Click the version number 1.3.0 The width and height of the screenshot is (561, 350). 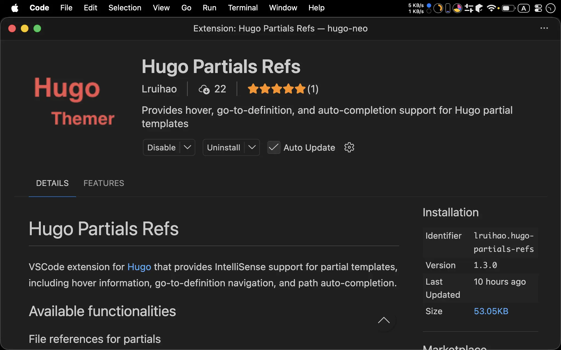pos(485,265)
